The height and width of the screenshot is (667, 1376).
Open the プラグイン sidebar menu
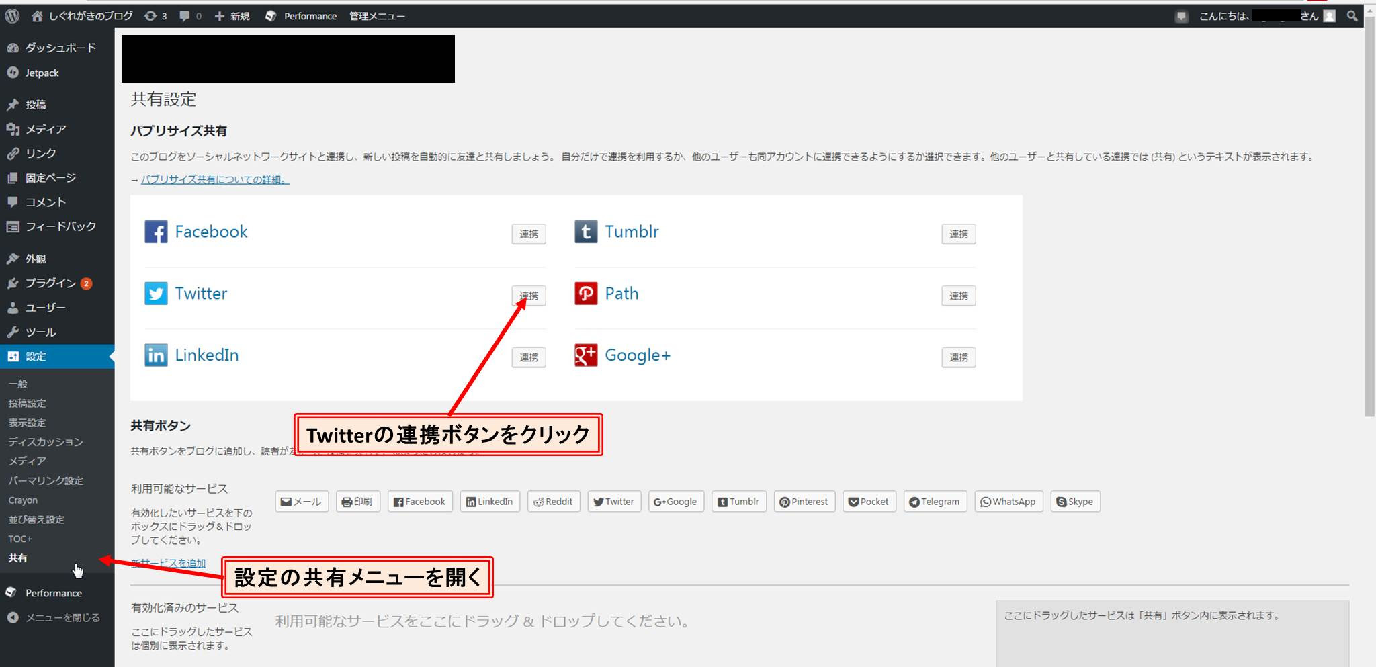pos(57,283)
